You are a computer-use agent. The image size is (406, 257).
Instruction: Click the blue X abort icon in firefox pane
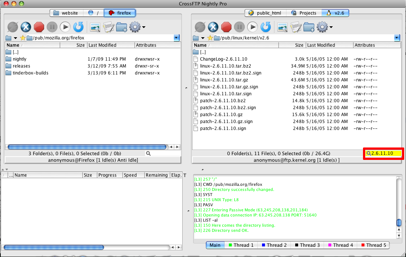[26, 27]
